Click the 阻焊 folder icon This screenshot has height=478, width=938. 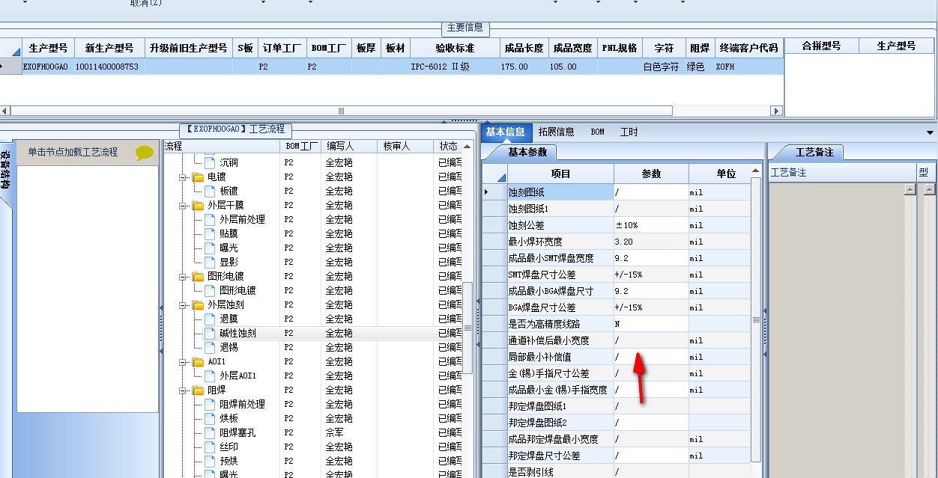pos(198,390)
